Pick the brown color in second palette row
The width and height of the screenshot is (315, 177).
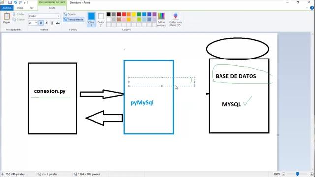point(119,19)
